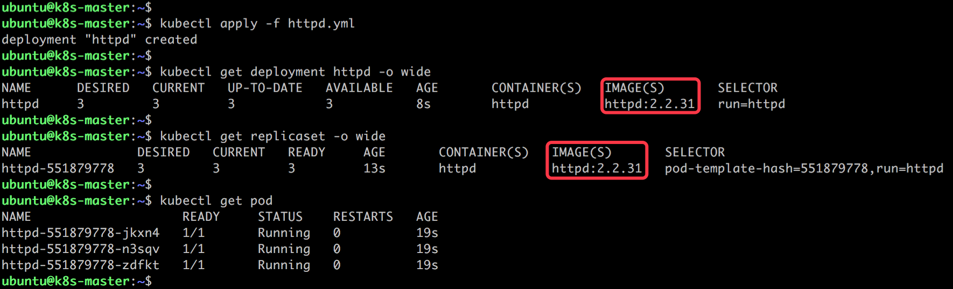Click the 'run=httpd' selector value
Screen dimensions: 953x289
click(751, 104)
